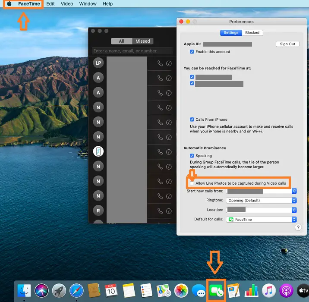Click phone icon beside the LP contact
Viewport: 309px width, 302px height.
pos(160,63)
